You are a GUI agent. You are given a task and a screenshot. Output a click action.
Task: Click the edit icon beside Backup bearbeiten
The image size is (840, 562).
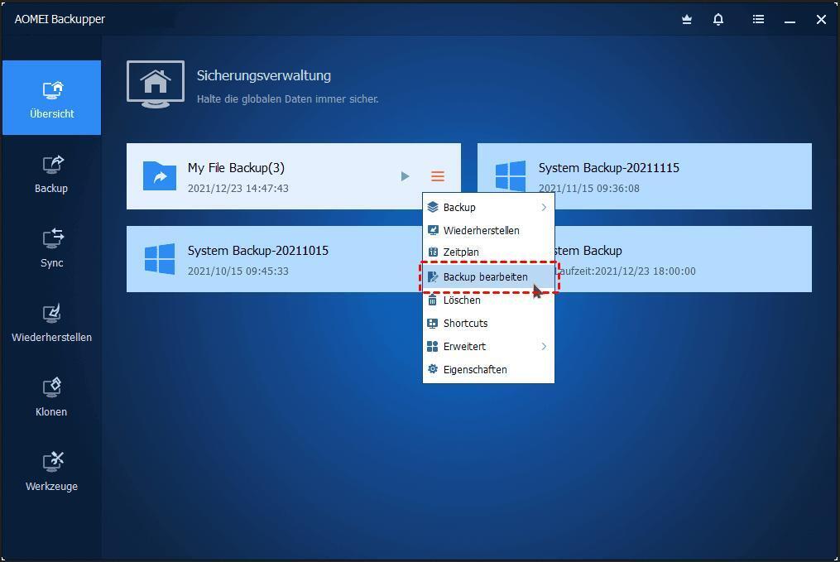432,277
